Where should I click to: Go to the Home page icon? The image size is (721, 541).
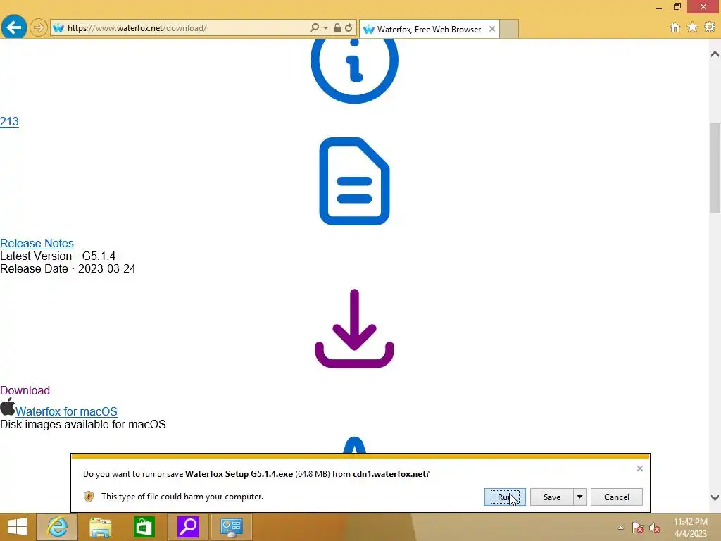(675, 27)
